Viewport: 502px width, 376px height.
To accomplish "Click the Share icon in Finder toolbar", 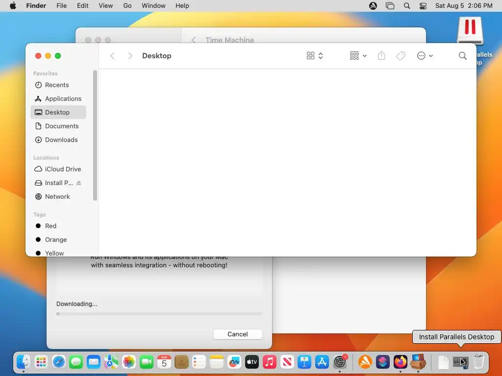I will 381,56.
